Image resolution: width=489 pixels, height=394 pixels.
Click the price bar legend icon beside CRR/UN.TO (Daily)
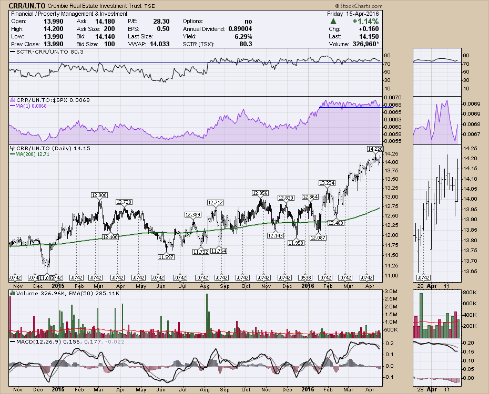click(x=13, y=149)
